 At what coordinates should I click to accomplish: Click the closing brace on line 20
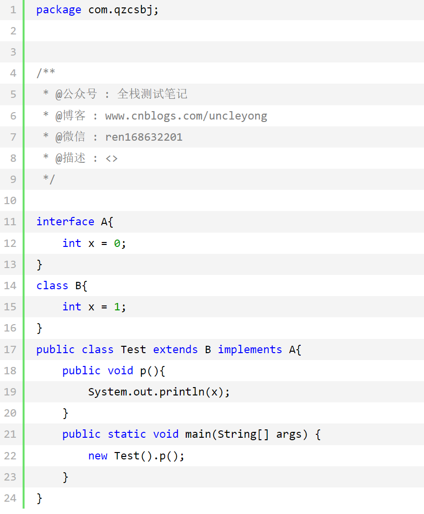tap(65, 413)
